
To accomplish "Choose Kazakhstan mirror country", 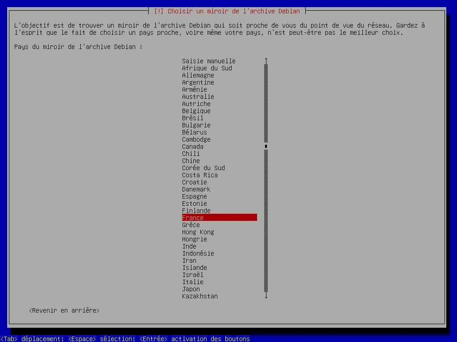I will pyautogui.click(x=200, y=296).
